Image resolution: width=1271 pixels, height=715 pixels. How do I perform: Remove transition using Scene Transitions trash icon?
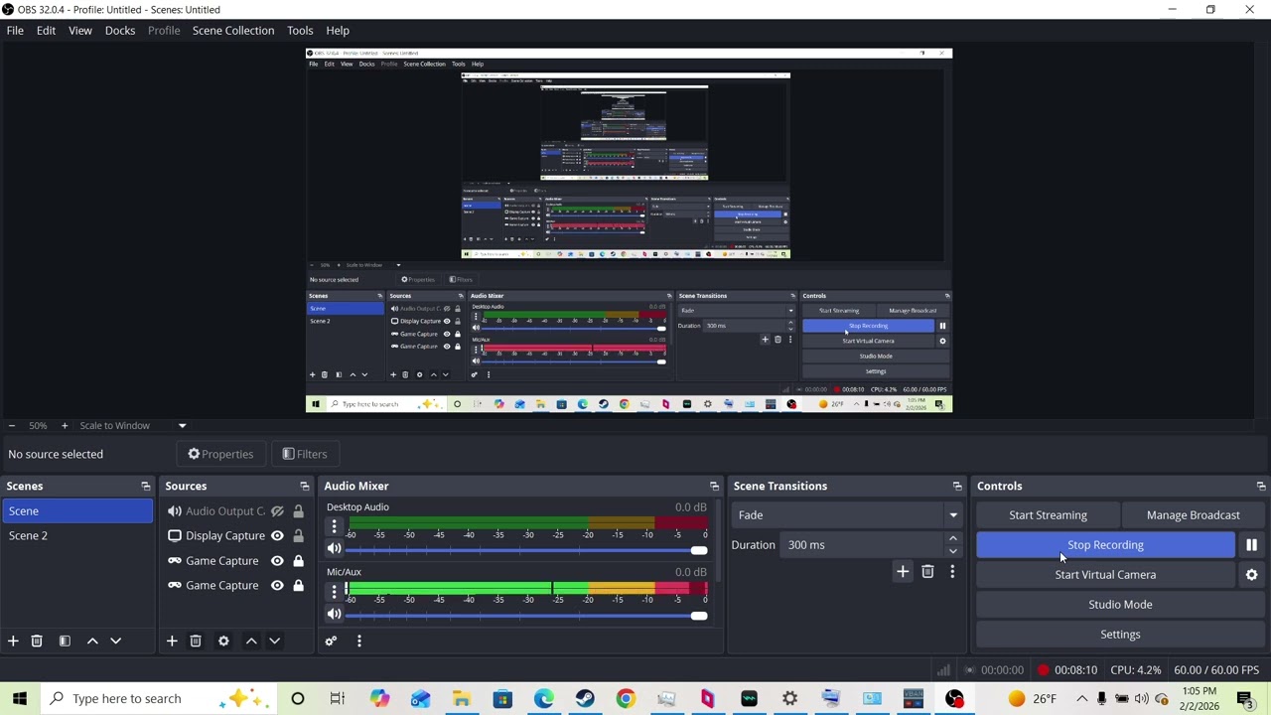pyautogui.click(x=927, y=572)
